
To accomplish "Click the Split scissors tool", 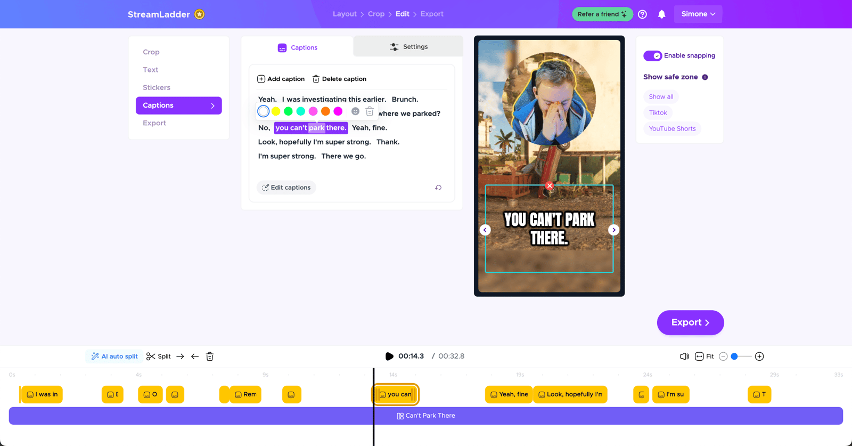I will click(x=159, y=356).
